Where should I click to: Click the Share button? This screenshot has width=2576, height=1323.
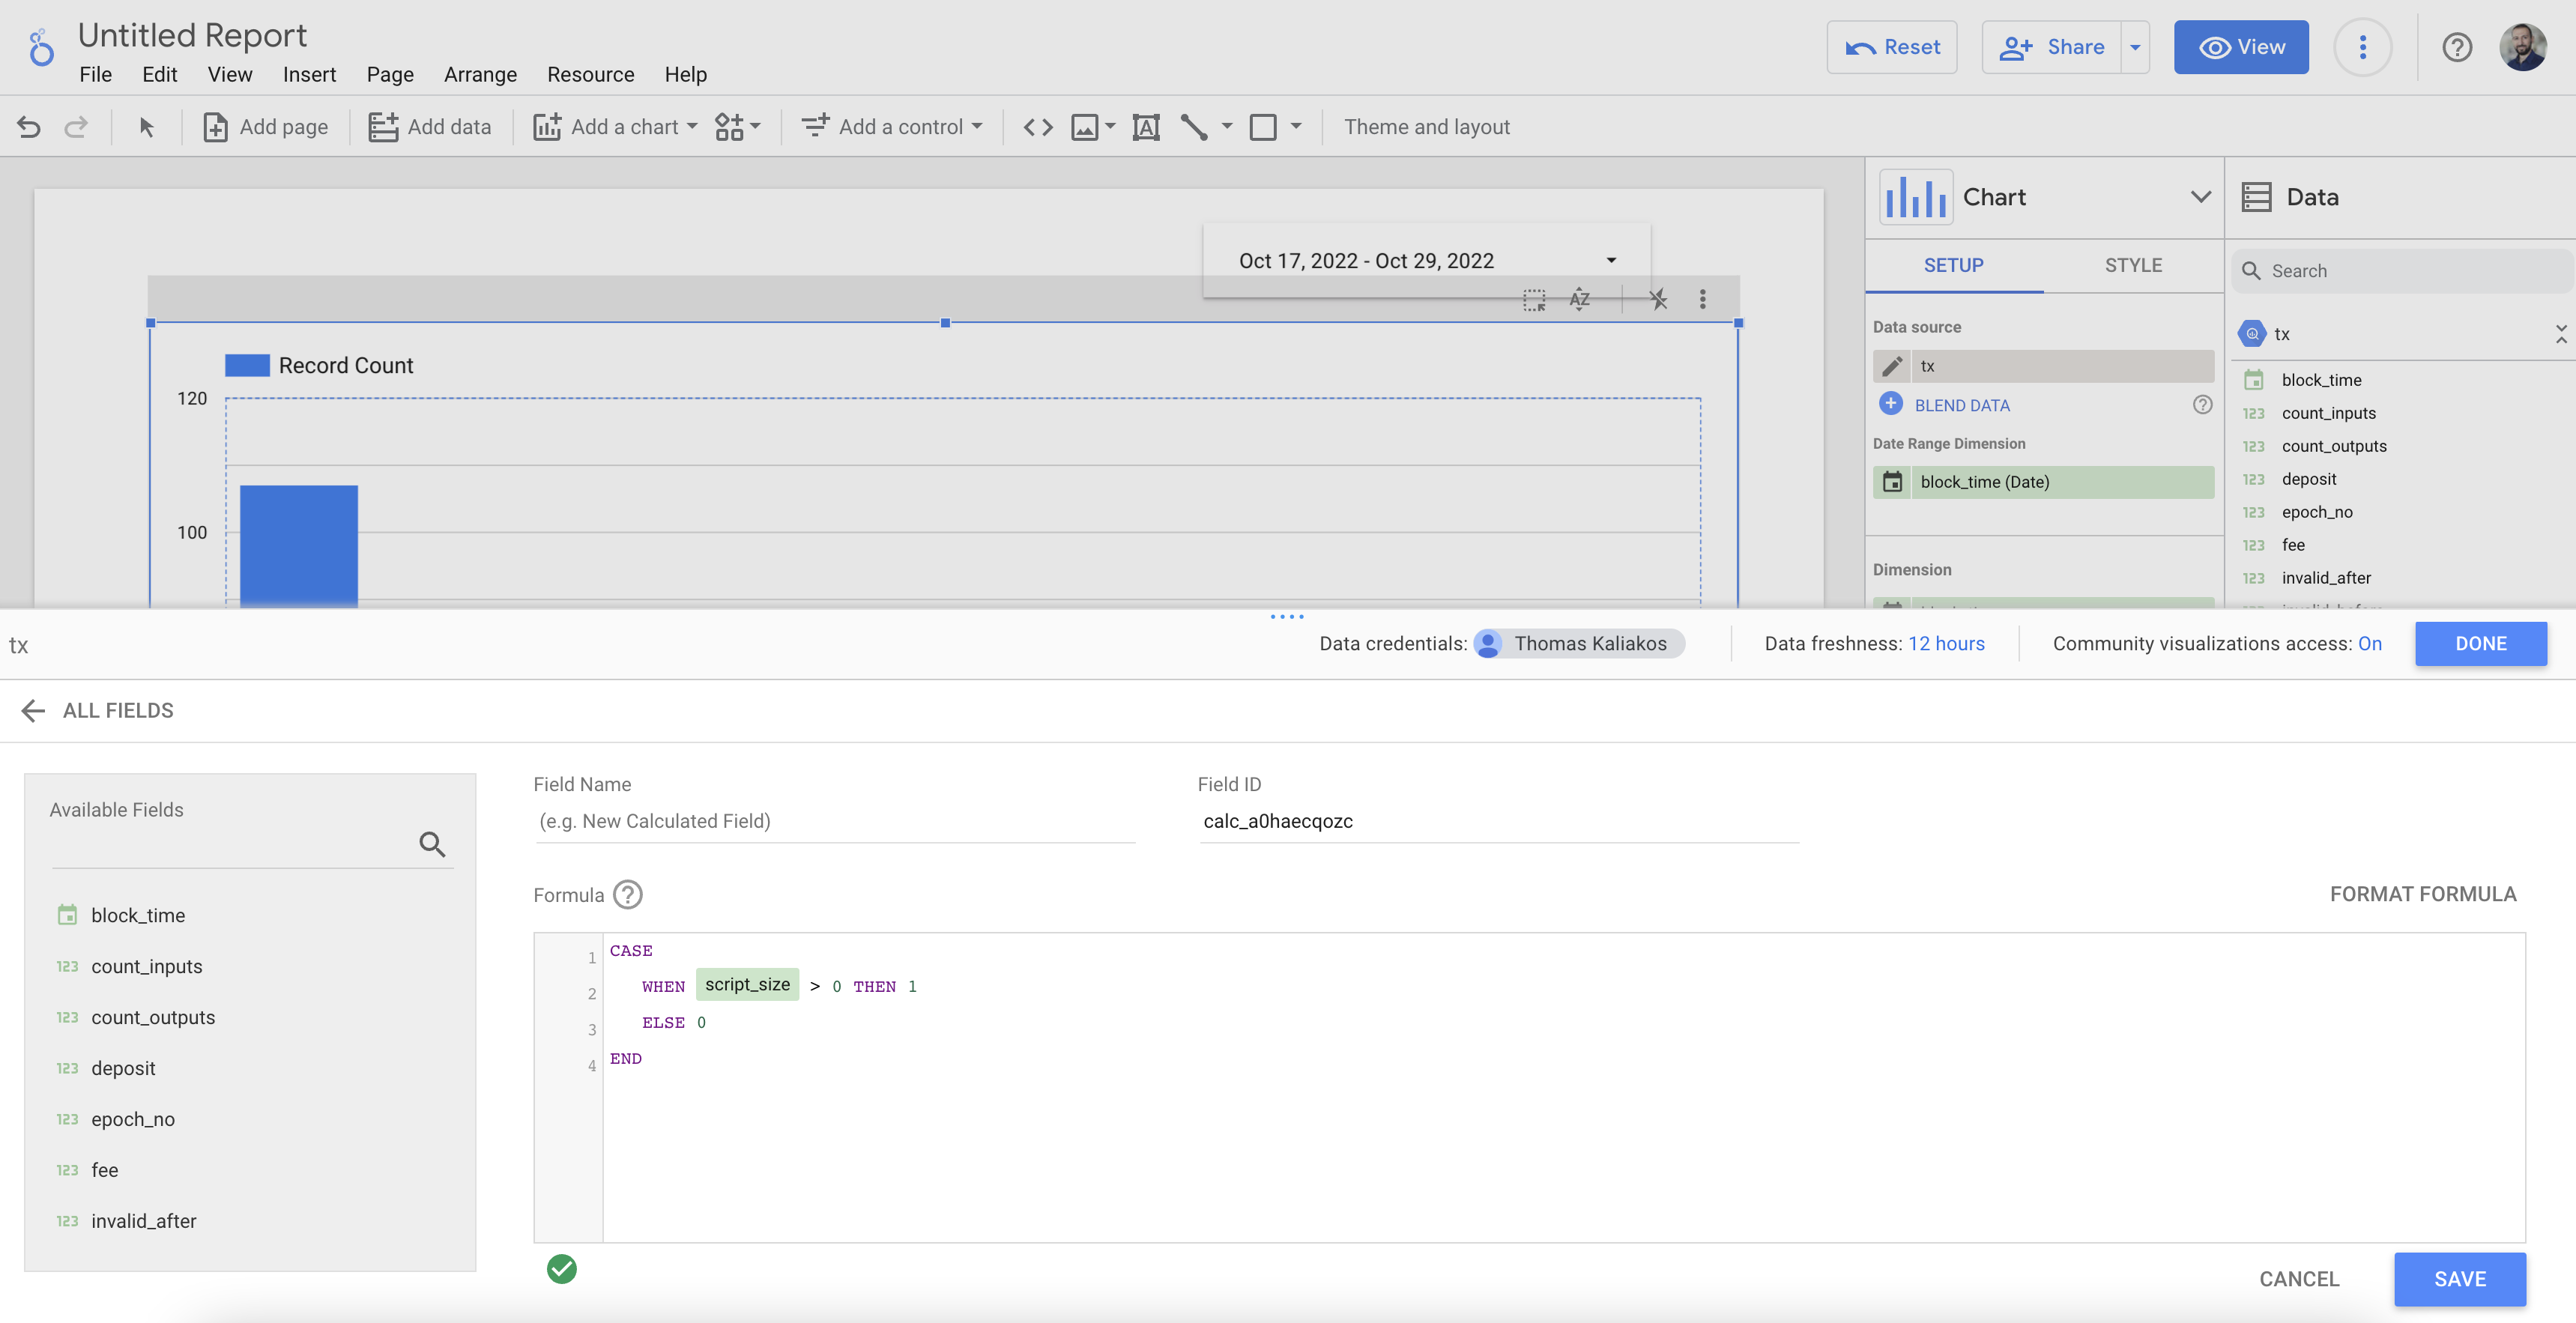[x=2052, y=47]
